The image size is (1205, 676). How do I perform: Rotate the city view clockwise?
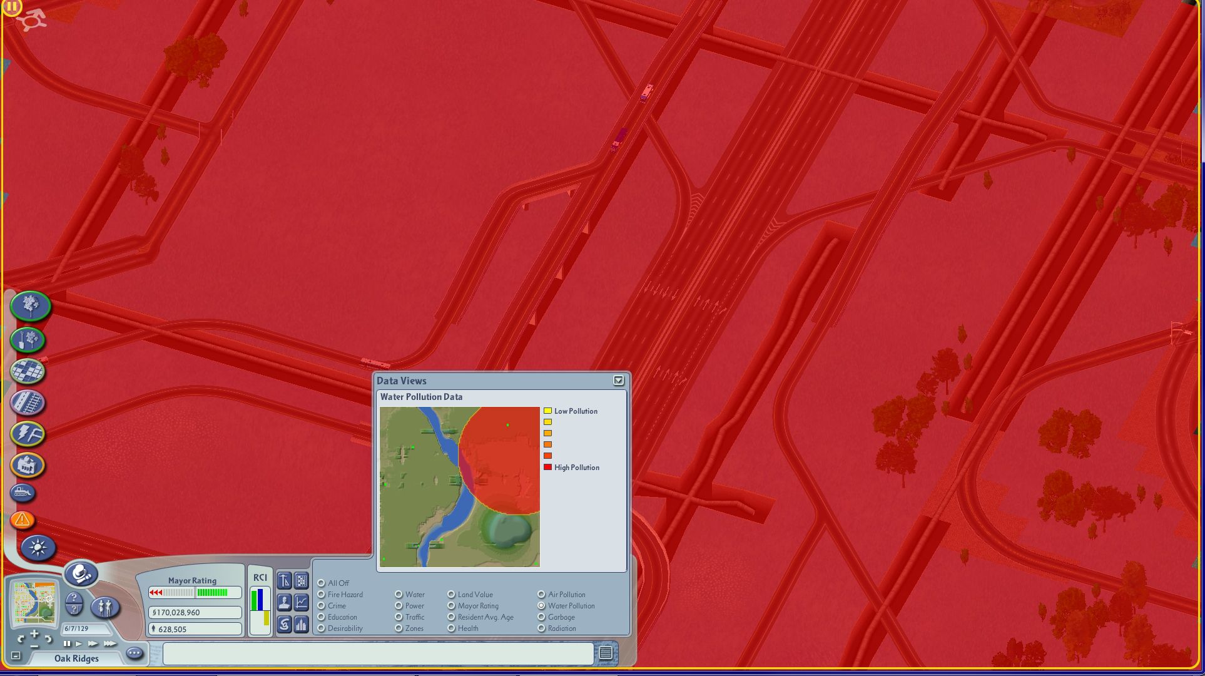pos(48,639)
